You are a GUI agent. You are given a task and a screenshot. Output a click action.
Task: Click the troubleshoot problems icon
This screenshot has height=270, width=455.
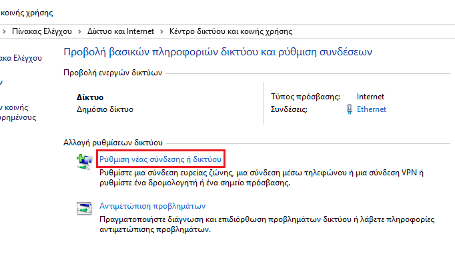pyautogui.click(x=84, y=208)
